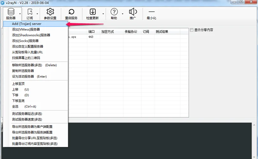
Task: Select 添加自定义配置服务器 menu entry
Action: coord(35,46)
